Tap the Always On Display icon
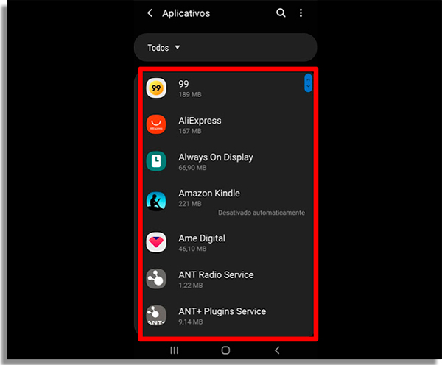This screenshot has width=442, height=365. point(156,161)
